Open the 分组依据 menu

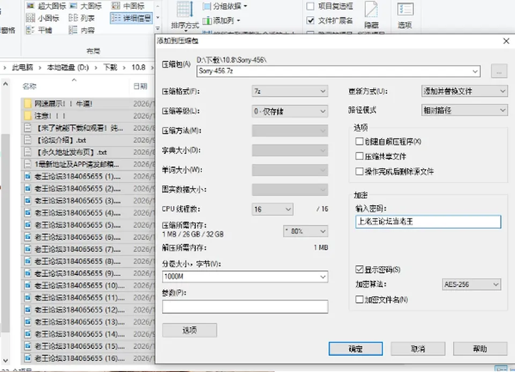(x=225, y=6)
